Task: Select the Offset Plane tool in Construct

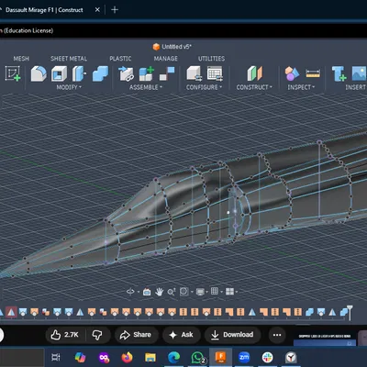Action: click(254, 73)
